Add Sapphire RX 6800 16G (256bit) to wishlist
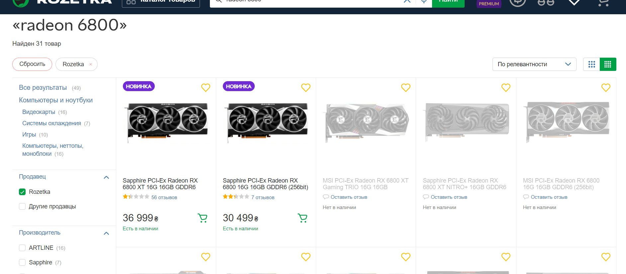 [306, 87]
